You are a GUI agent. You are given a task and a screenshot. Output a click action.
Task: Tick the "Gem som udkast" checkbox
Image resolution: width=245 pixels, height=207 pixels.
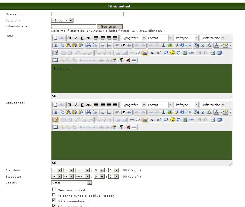tap(54, 190)
